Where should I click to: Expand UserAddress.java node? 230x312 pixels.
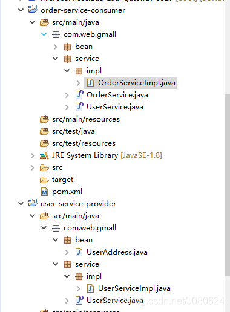tap(67, 252)
